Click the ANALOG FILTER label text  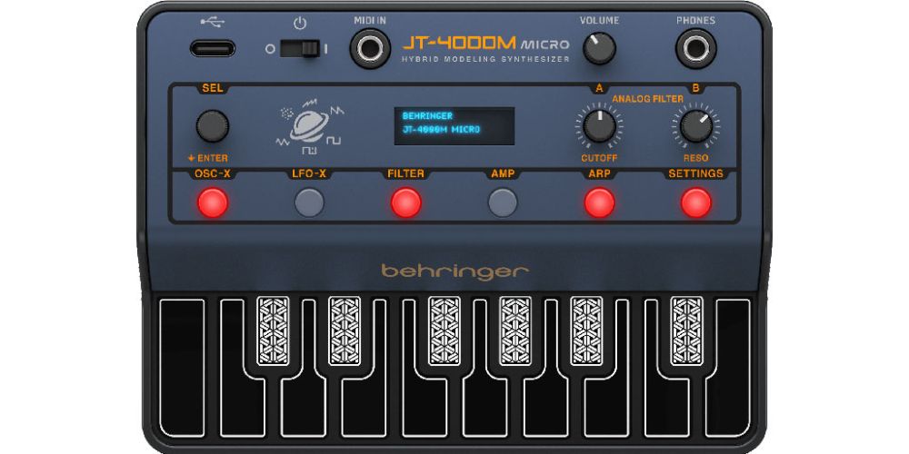(x=647, y=99)
